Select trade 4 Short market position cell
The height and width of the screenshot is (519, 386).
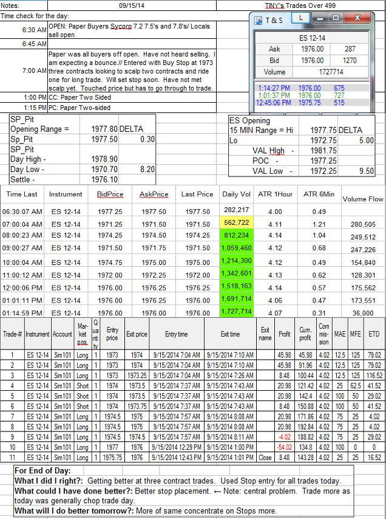click(x=83, y=386)
